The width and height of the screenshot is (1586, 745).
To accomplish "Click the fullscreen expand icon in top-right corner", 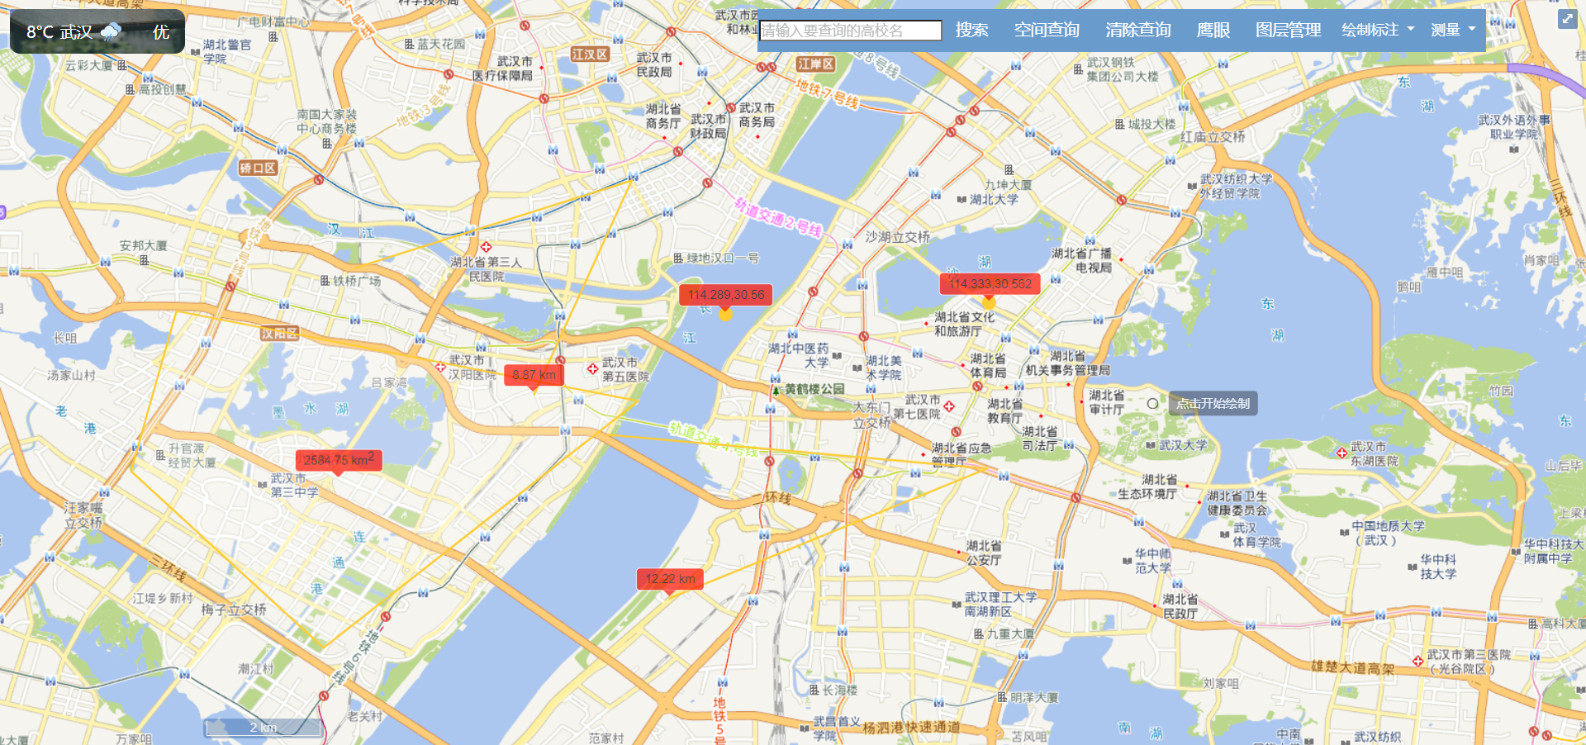I will pos(1568,18).
